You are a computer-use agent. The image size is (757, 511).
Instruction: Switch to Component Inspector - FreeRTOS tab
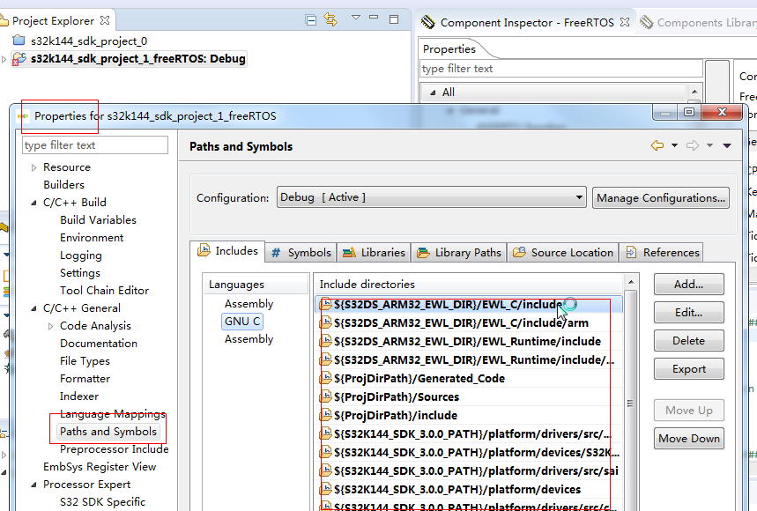(x=527, y=22)
